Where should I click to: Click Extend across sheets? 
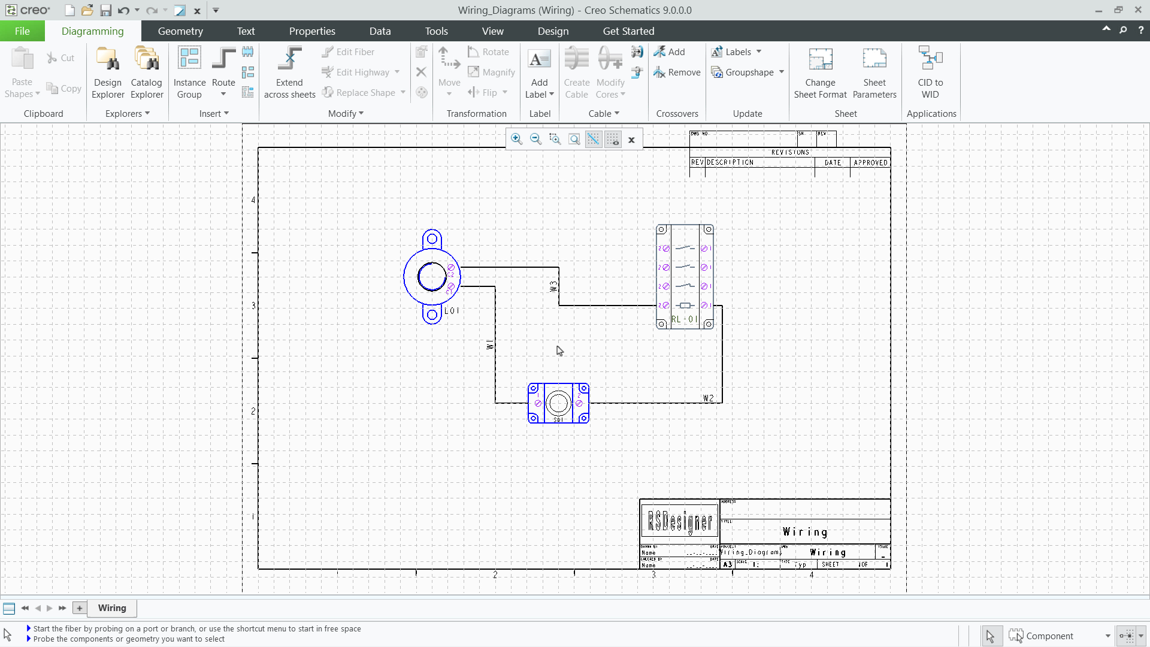pyautogui.click(x=290, y=72)
